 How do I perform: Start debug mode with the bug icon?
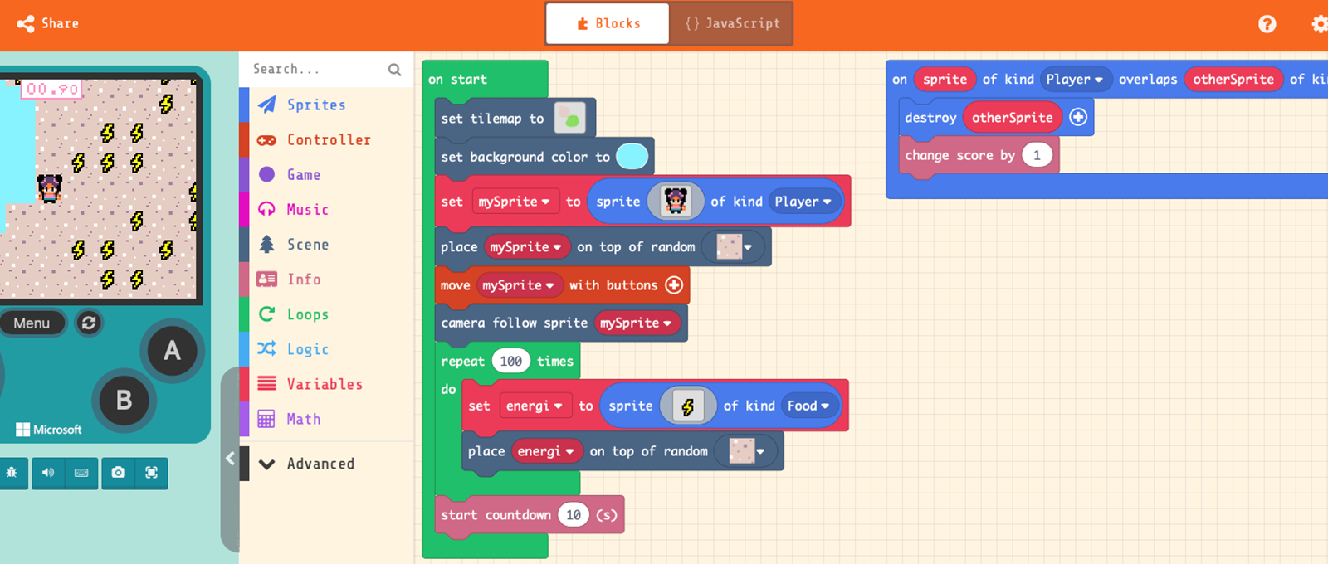click(12, 473)
